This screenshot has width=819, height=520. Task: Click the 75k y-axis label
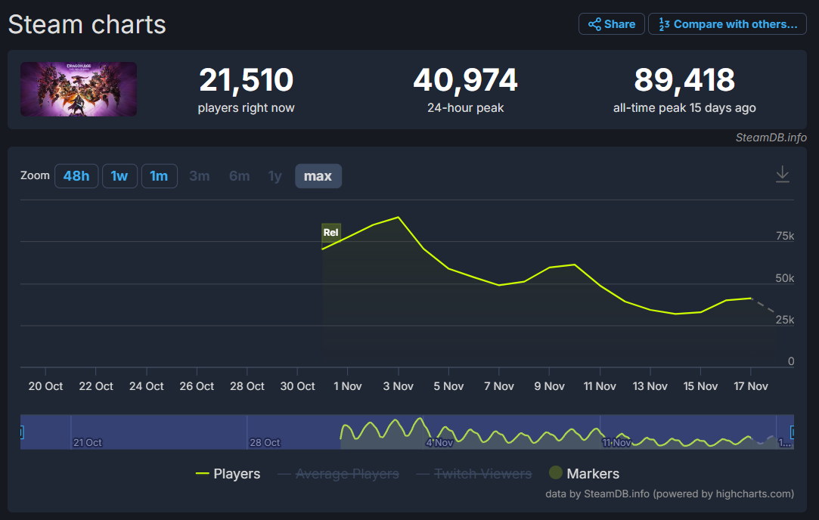(784, 236)
